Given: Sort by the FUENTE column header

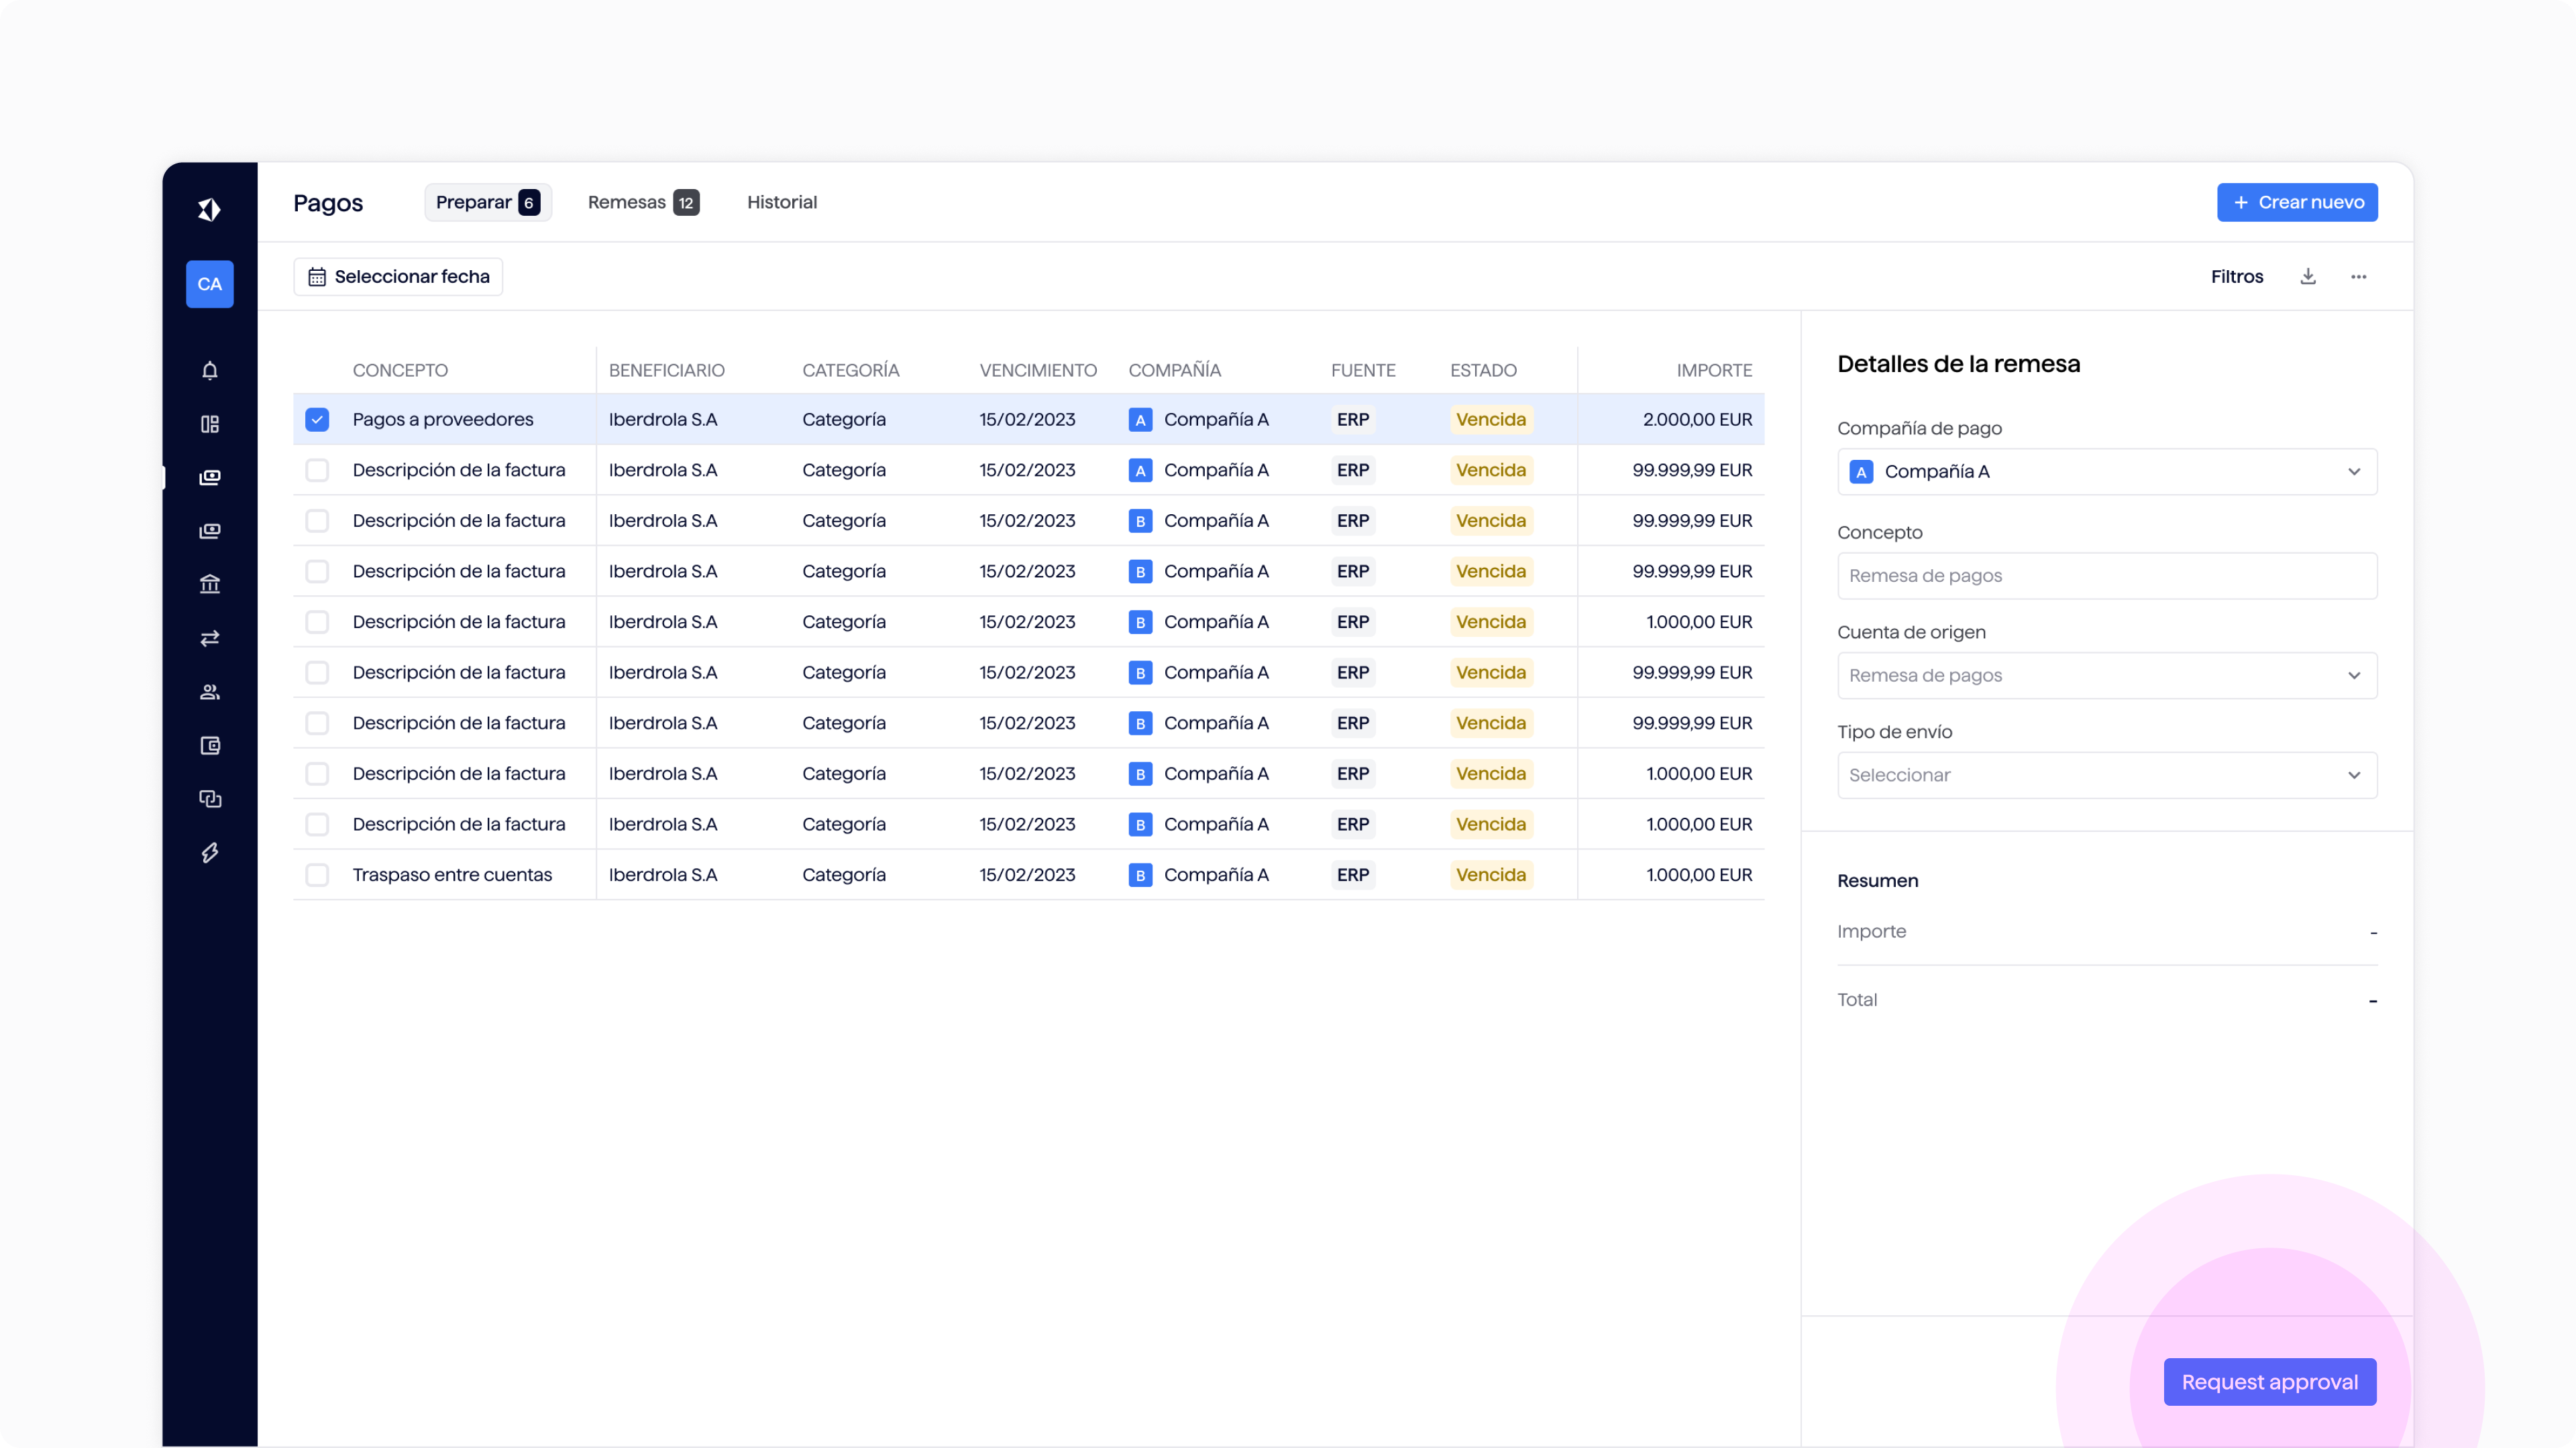Looking at the screenshot, I should tap(1363, 371).
